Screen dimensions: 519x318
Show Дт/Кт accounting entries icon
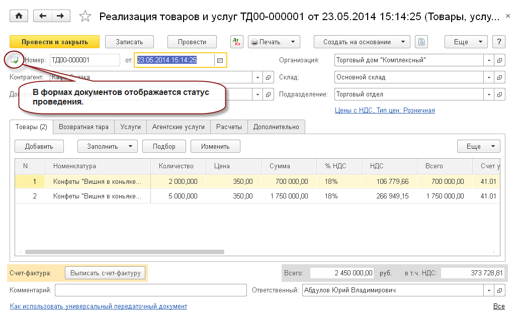pyautogui.click(x=236, y=42)
